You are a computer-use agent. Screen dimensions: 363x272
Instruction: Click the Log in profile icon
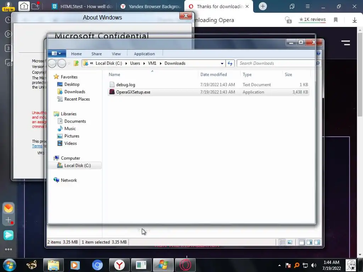tap(9, 6)
